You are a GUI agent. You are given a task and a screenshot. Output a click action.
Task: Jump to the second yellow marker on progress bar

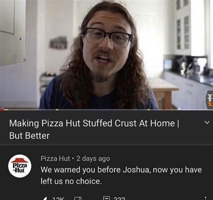coord(148,110)
